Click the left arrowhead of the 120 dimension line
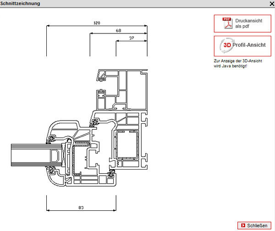This screenshot has width=275, height=231. click(48, 26)
